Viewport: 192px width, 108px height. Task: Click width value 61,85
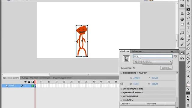tap(136, 84)
